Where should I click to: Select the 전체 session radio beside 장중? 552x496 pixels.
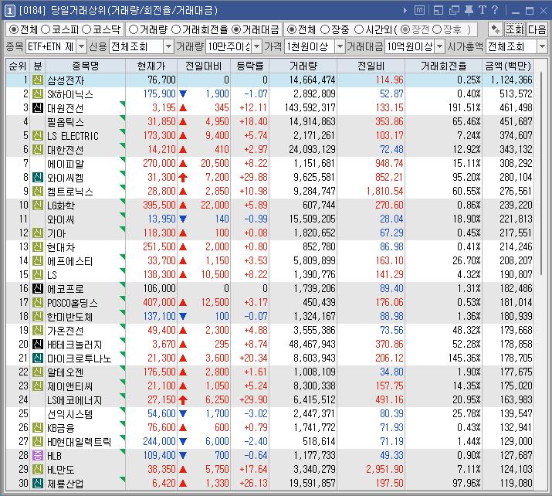[x=292, y=29]
